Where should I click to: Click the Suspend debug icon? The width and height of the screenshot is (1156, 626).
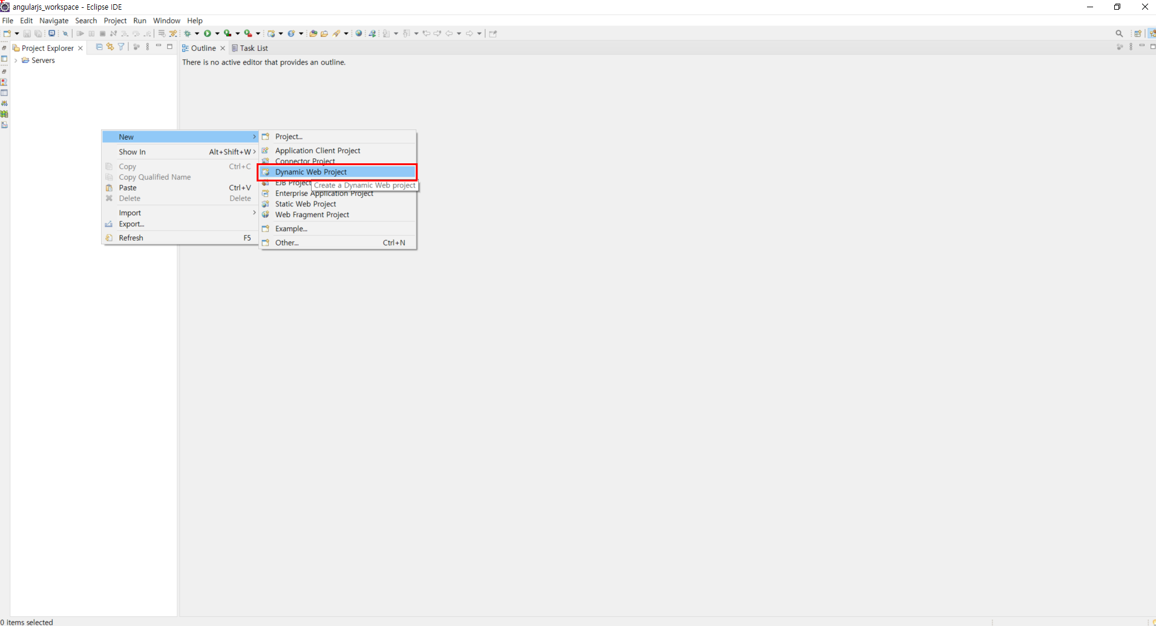tap(91, 33)
